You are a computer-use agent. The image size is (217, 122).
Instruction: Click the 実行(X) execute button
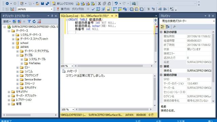63,9
